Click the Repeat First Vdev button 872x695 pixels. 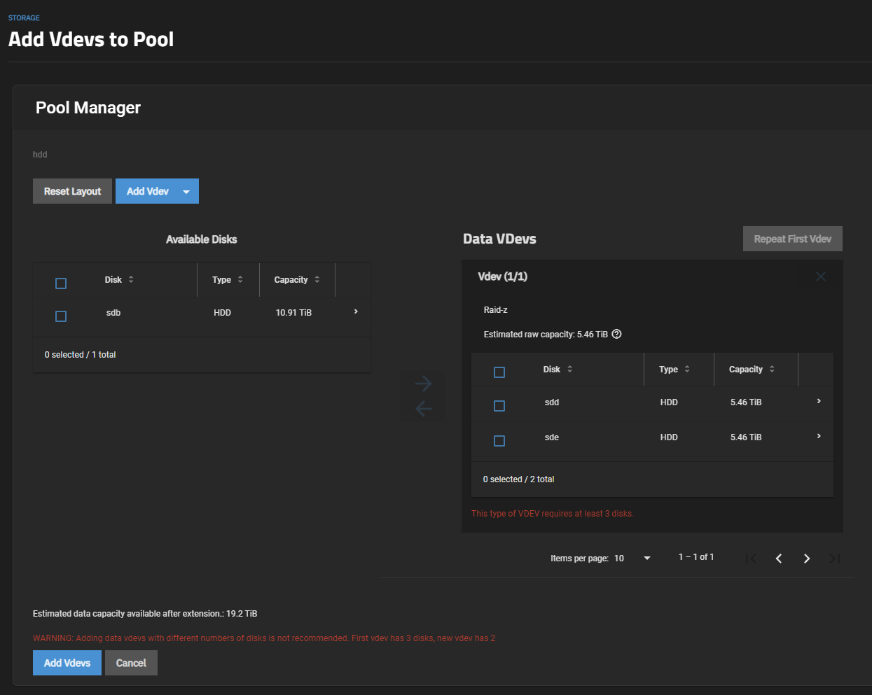(793, 239)
